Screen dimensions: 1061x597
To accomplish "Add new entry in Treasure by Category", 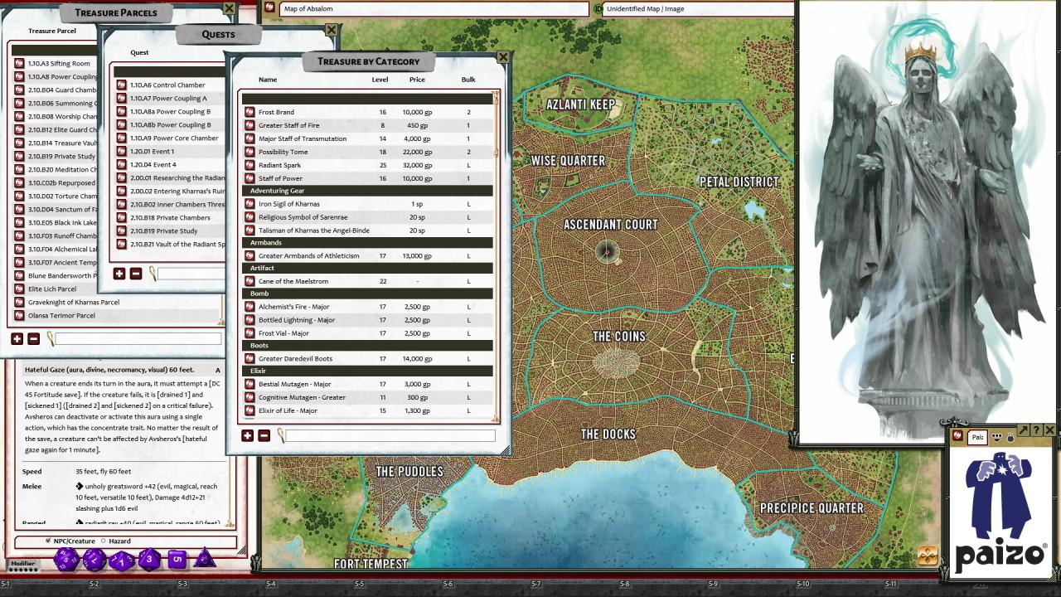I will [x=248, y=435].
